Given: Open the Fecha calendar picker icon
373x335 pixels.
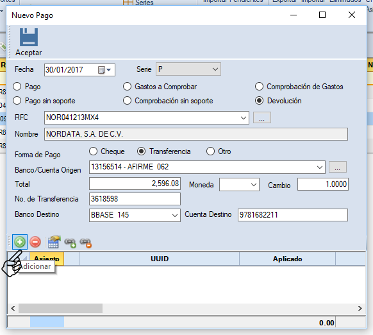Looking at the screenshot, I should click(x=104, y=70).
